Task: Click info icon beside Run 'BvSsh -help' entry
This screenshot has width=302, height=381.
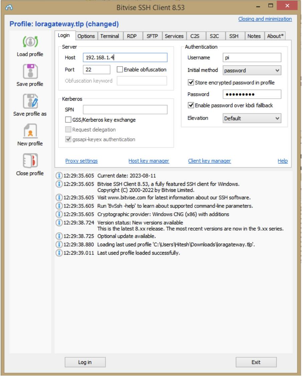Action: click(59, 206)
